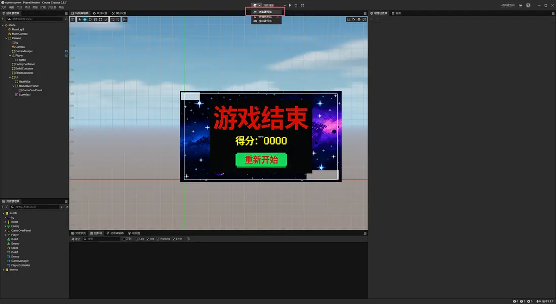Focus the assets search field
The image size is (556, 304).
tap(35, 207)
